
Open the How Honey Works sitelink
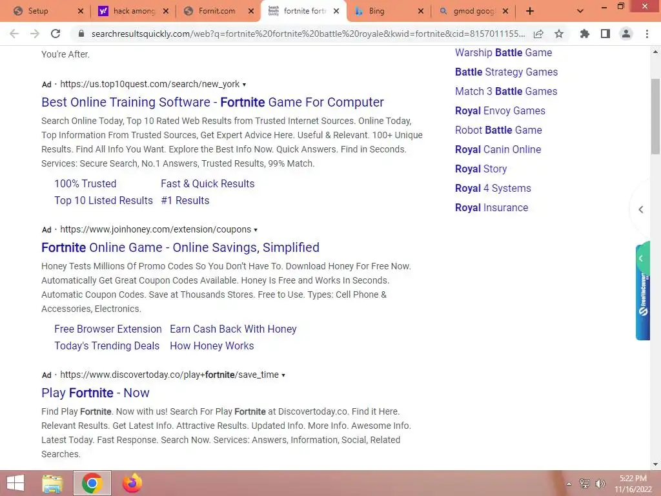212,346
